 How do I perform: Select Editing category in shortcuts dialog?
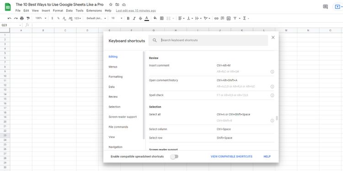tap(113, 57)
